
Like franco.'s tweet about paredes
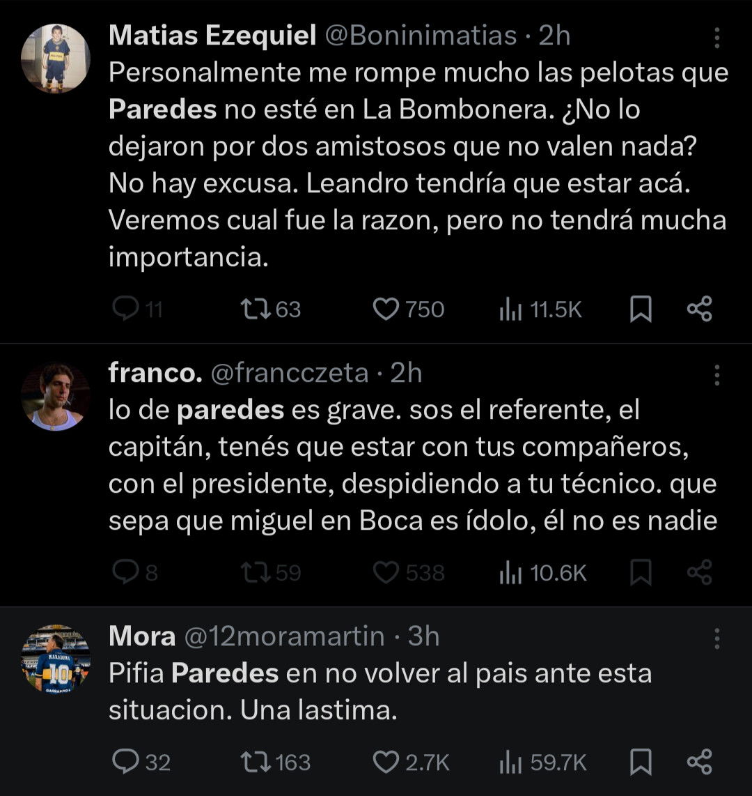pyautogui.click(x=386, y=572)
